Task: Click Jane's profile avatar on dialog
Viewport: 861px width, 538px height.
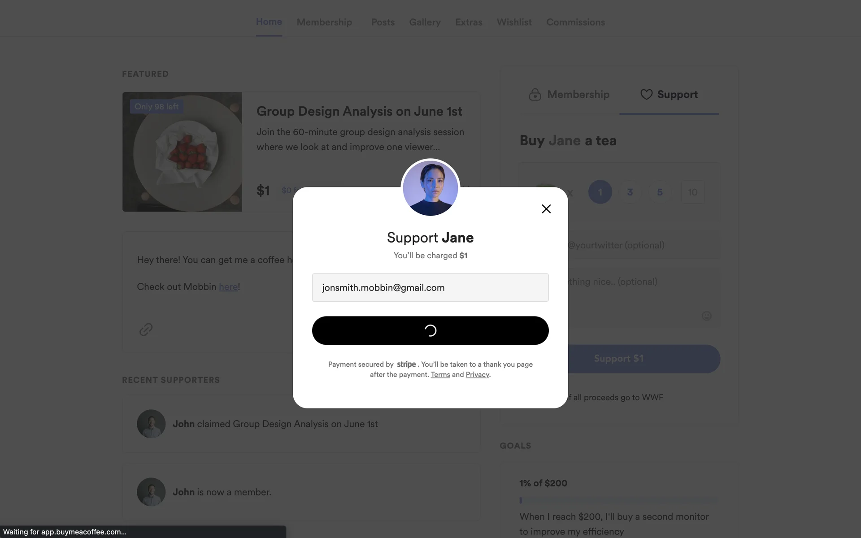Action: click(x=430, y=188)
